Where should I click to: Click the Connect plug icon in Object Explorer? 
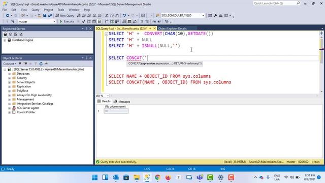(20, 64)
